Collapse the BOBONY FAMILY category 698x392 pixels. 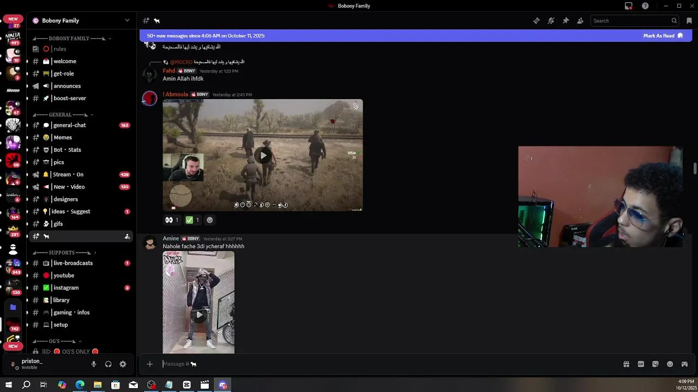[x=73, y=39]
